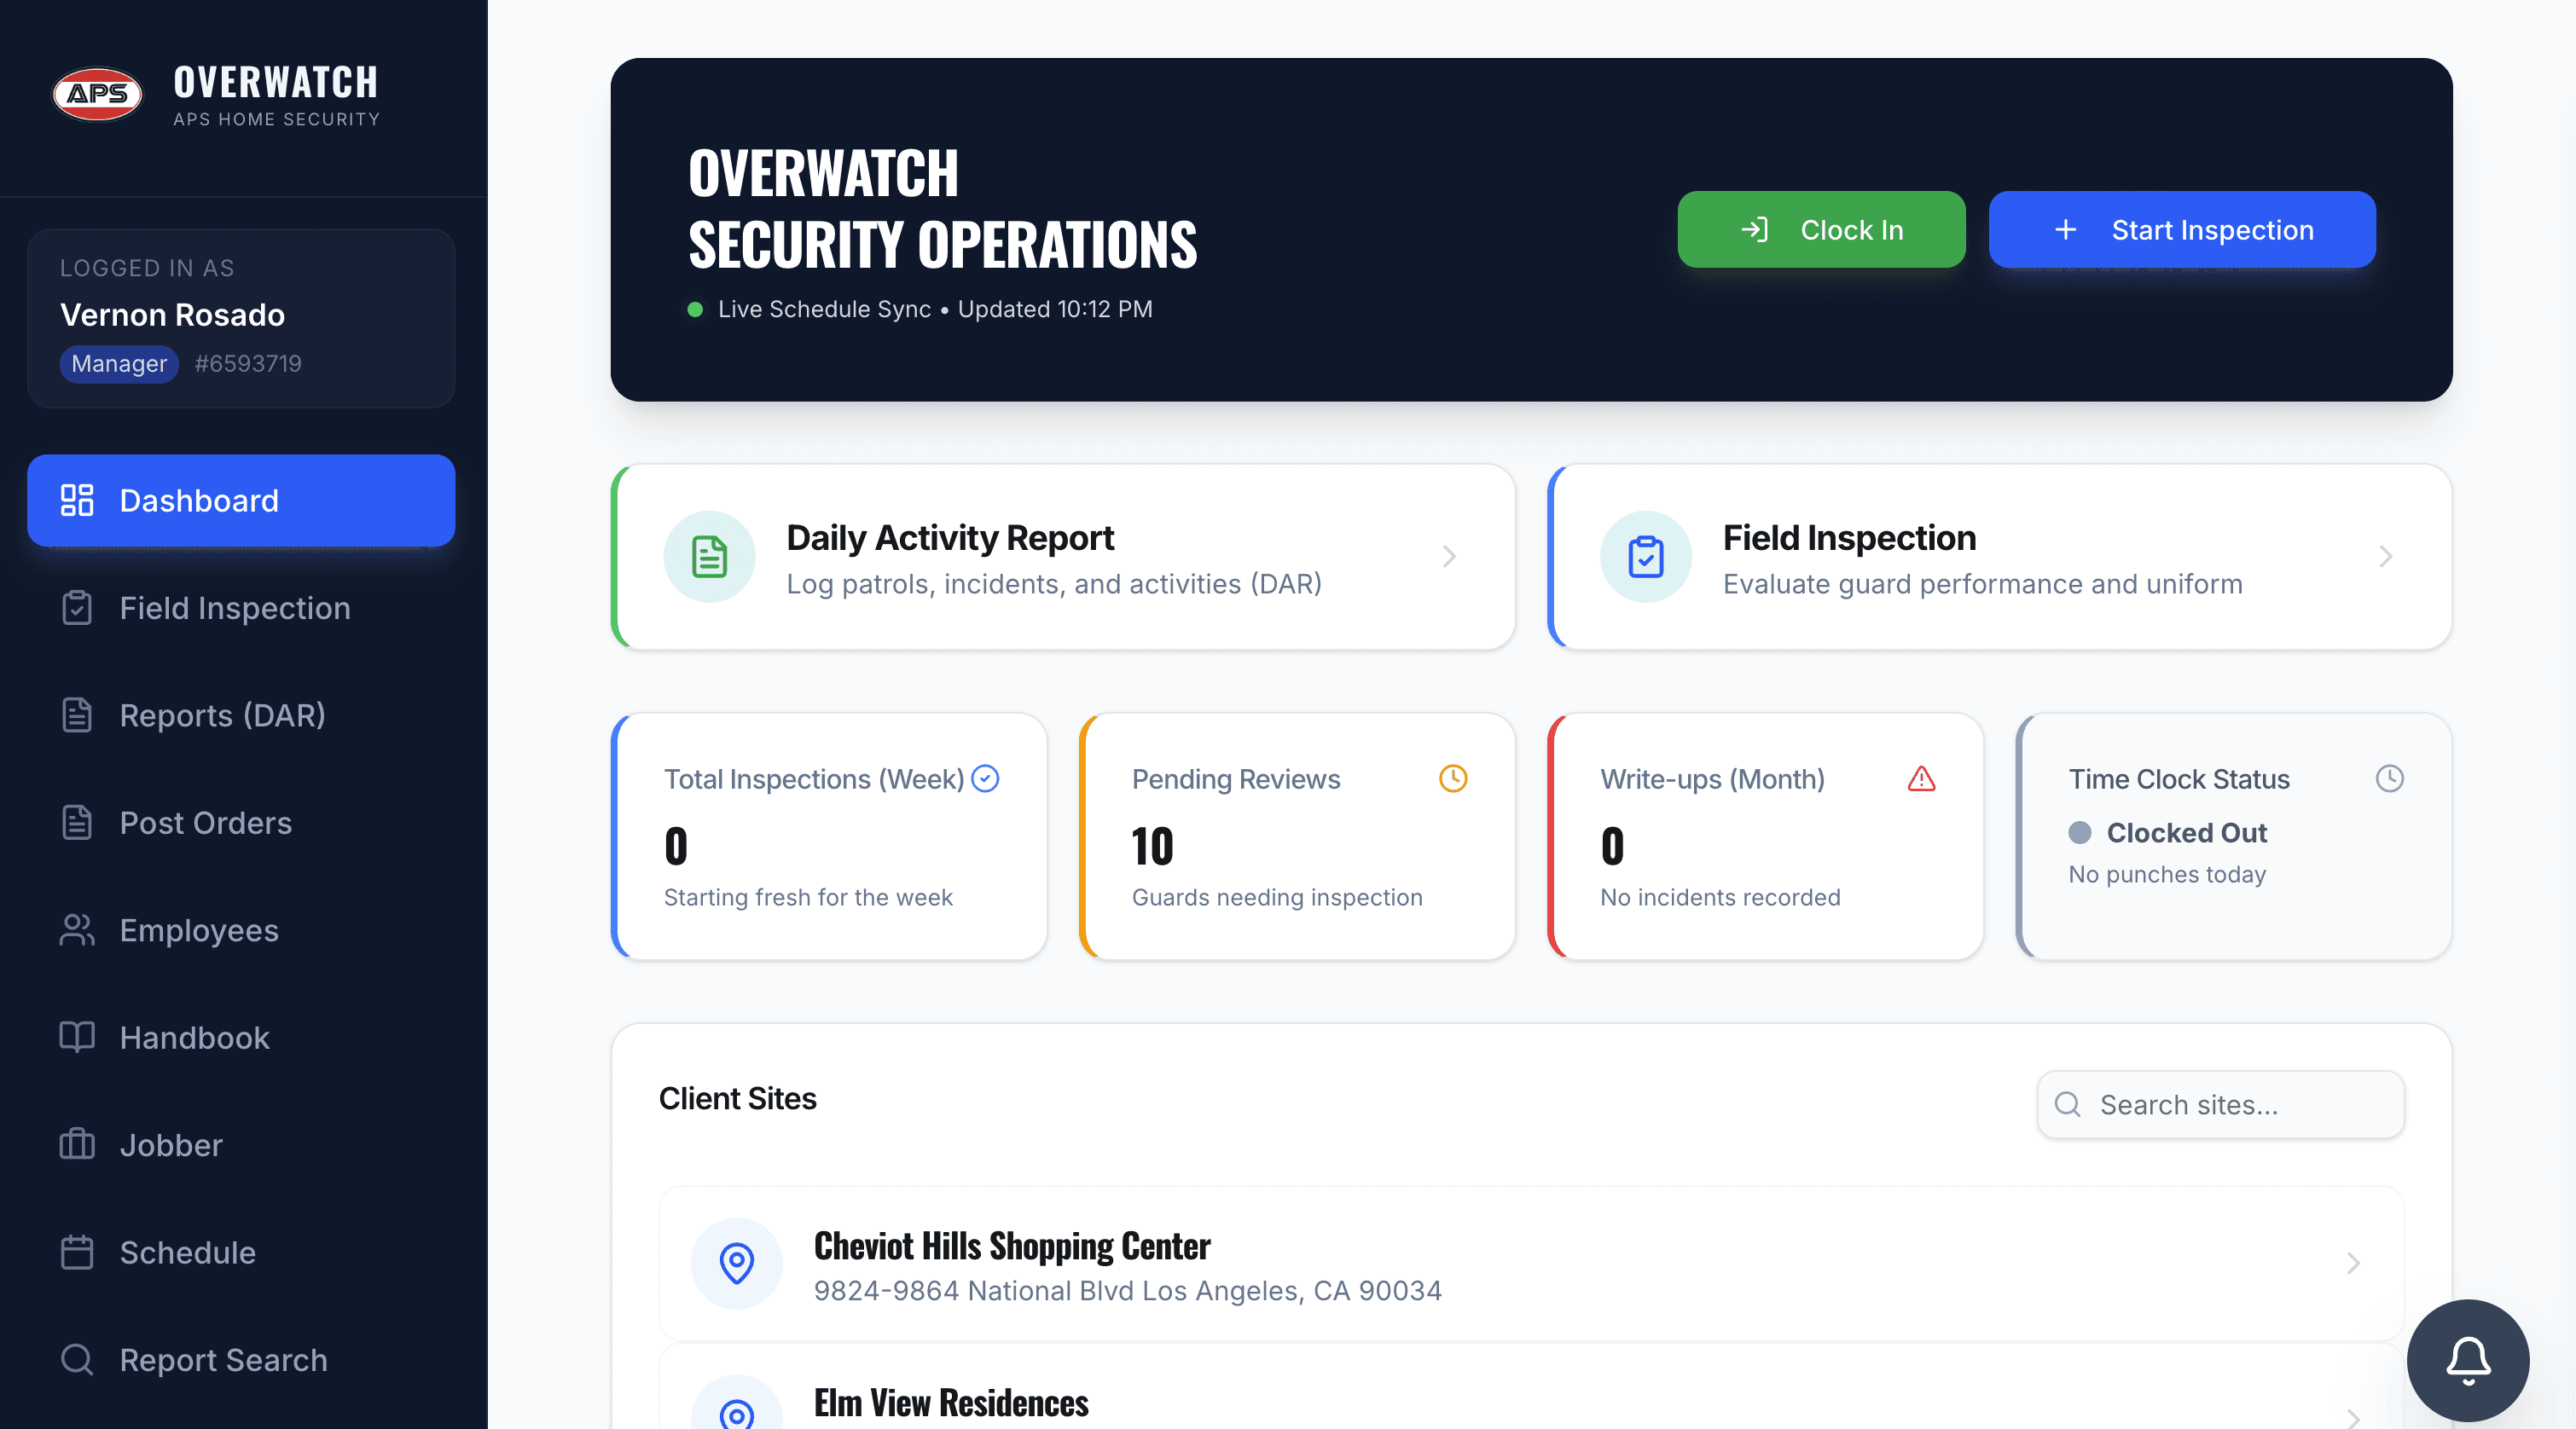Select Post Orders in the sidebar

[x=205, y=823]
